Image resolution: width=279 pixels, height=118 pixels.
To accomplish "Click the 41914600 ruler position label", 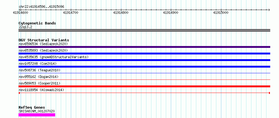I will tap(21, 13).
